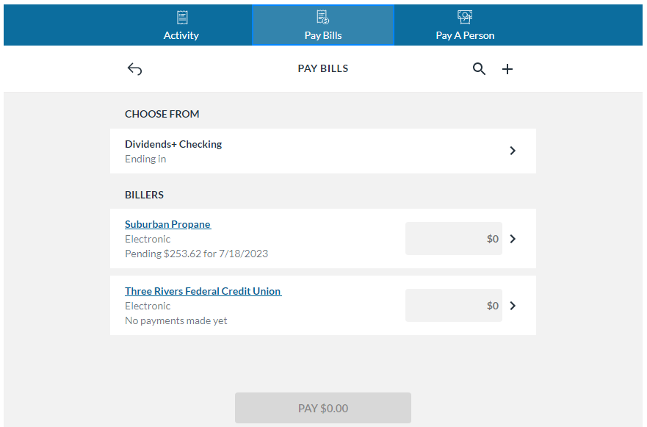Click the Three Rivers payment amount field
This screenshot has height=427, width=647.
(x=453, y=305)
